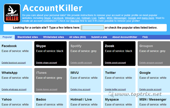Screen dimensions: 170x108
Task: Open the All sites (533) tab
Action: tap(78, 37)
